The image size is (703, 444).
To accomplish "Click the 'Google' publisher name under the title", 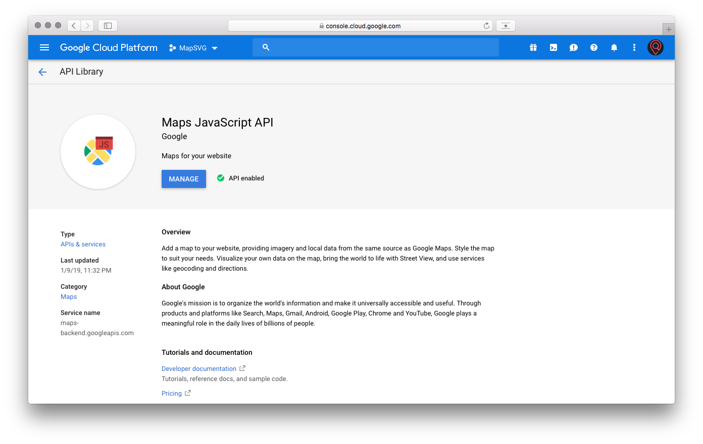I will [x=174, y=137].
